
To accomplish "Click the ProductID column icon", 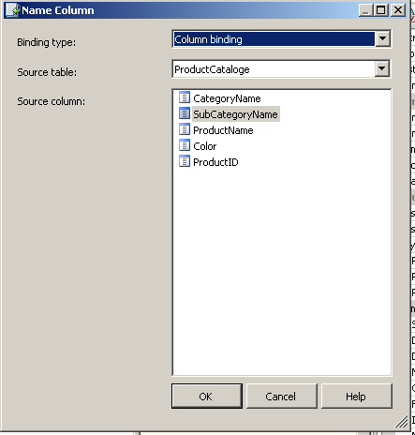I will pos(185,161).
